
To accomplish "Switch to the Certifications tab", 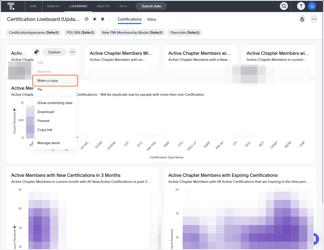I will click(x=130, y=19).
